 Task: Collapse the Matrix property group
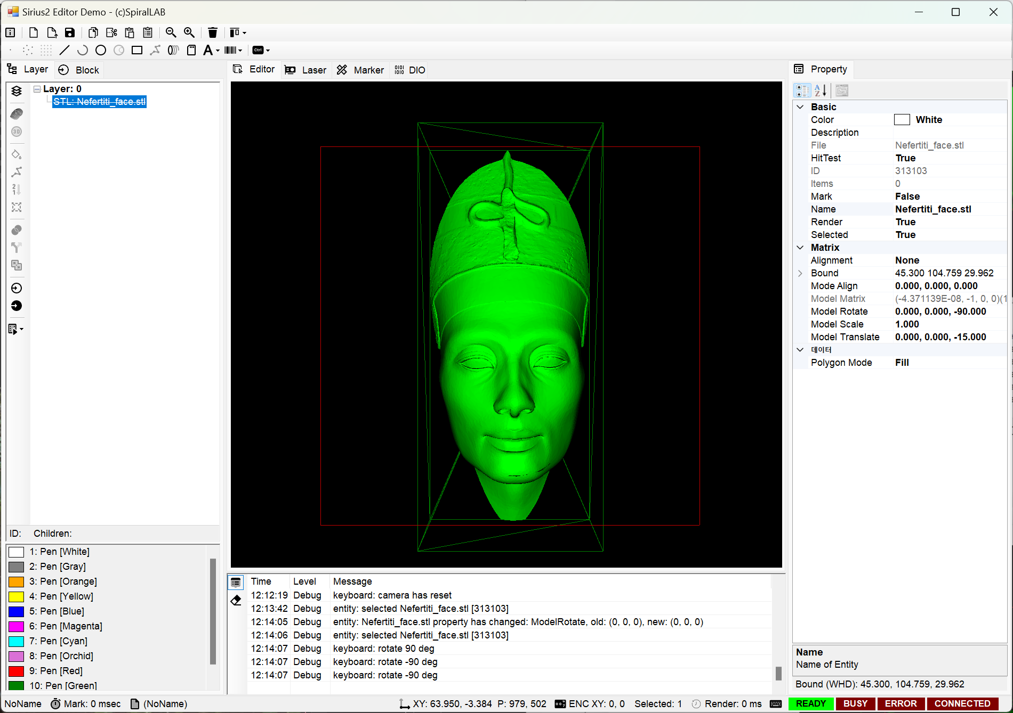(800, 248)
